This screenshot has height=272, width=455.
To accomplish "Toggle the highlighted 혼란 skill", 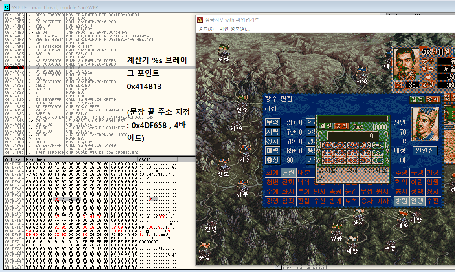I will click(x=288, y=173).
